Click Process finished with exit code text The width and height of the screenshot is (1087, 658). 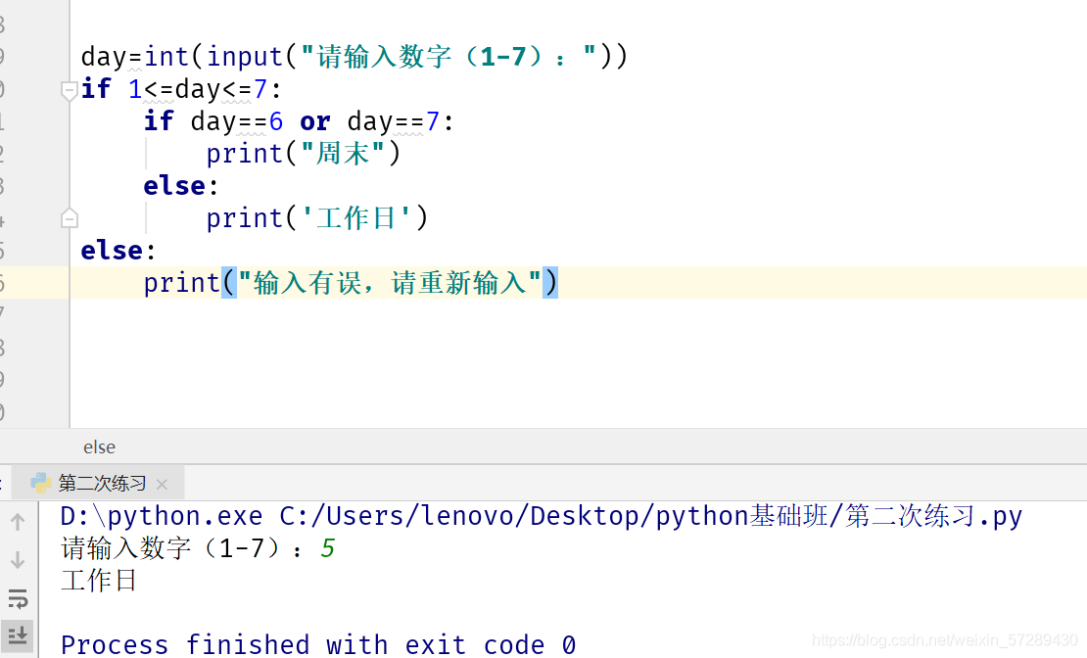click(x=318, y=645)
